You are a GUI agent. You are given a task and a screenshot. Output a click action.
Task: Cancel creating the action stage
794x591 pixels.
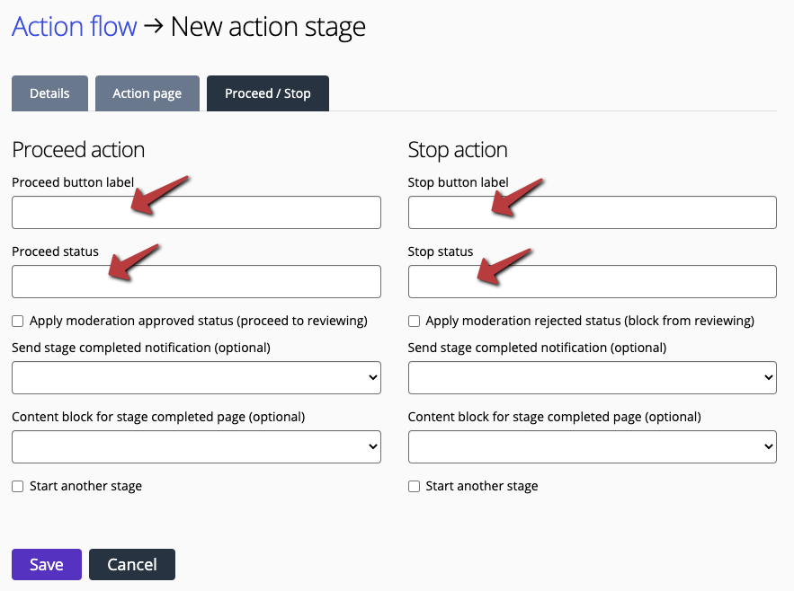(x=132, y=564)
